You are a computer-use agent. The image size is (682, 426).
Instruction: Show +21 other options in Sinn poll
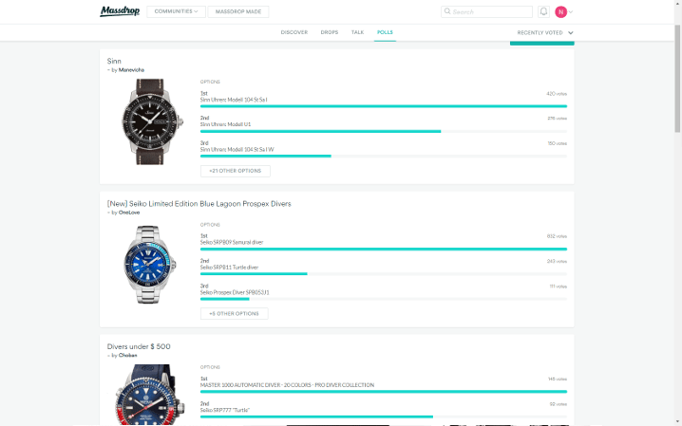point(236,171)
